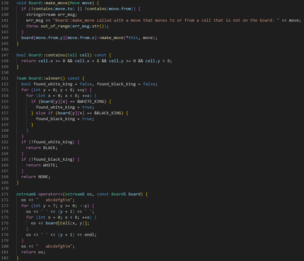
Task: Select line number 171 in the gutter
Action: coord(5,194)
